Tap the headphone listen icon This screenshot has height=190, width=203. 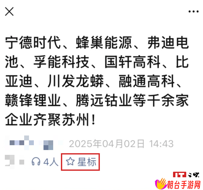click(x=36, y=161)
